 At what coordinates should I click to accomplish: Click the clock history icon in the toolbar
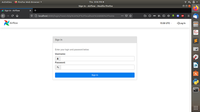click(x=150, y=16)
